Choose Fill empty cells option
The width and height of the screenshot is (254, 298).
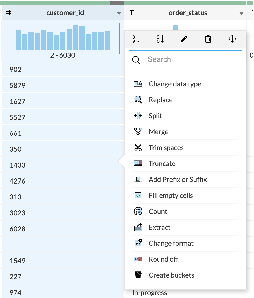point(171,195)
